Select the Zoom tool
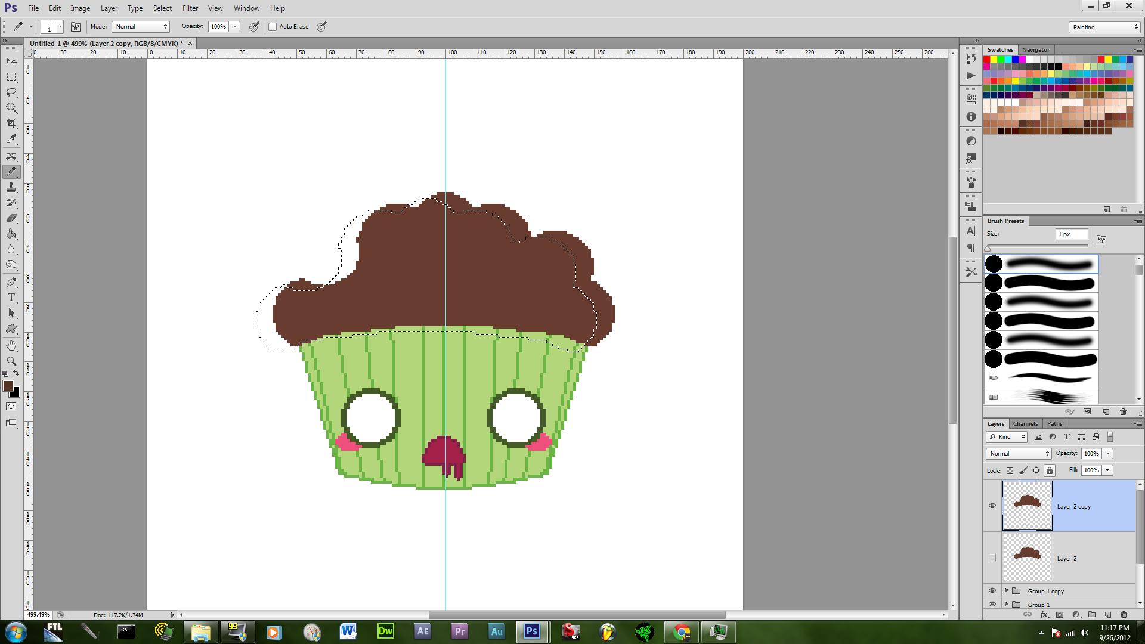Screen dimensions: 1145x644 (11, 361)
